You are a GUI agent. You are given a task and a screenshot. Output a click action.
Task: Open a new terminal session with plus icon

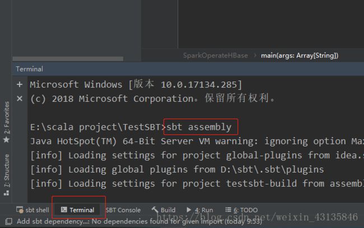click(20, 84)
